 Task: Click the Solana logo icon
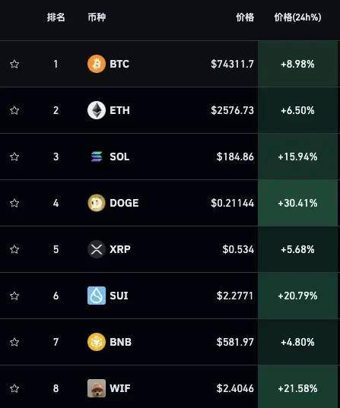click(97, 157)
